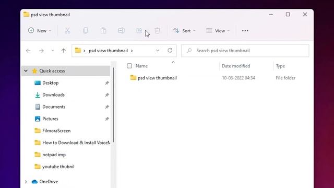Click the Cut scissors icon in toolbar
Viewport: 334px width, 188px height.
[67, 31]
